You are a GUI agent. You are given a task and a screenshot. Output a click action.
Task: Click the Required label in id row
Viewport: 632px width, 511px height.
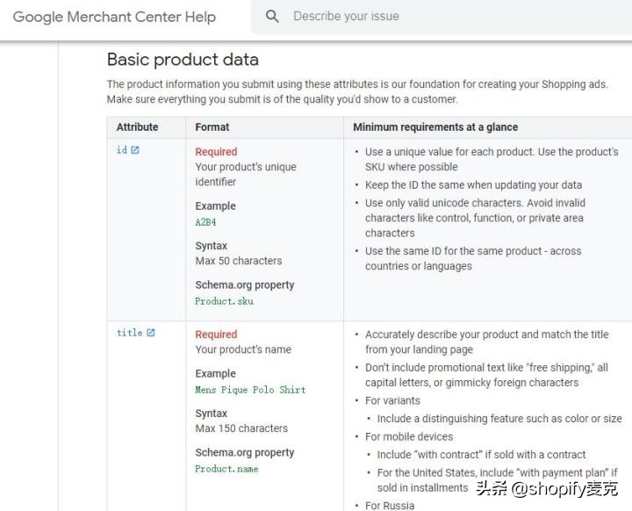[216, 152]
